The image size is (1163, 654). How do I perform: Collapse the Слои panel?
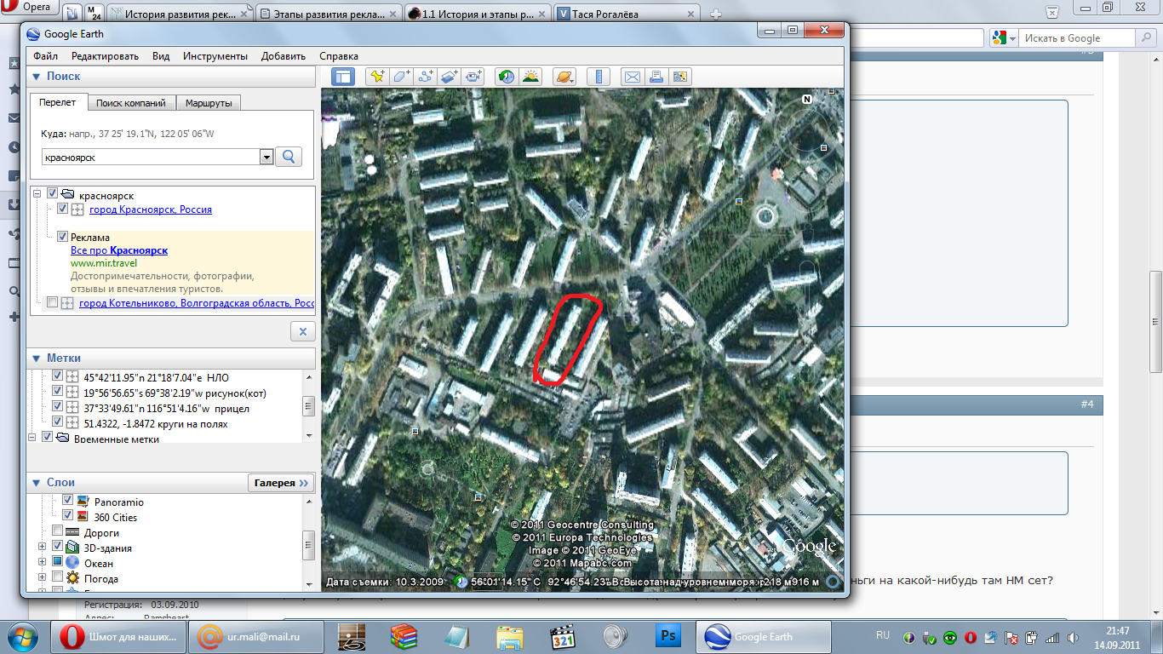coord(37,483)
